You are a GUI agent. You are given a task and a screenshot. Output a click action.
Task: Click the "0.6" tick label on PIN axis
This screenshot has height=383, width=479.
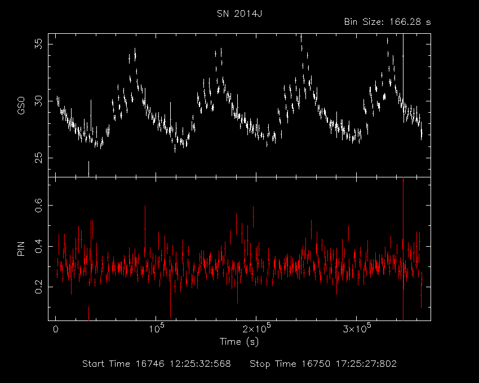point(39,205)
